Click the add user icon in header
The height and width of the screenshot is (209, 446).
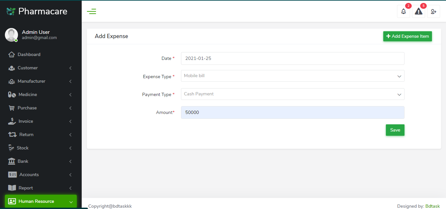[434, 12]
